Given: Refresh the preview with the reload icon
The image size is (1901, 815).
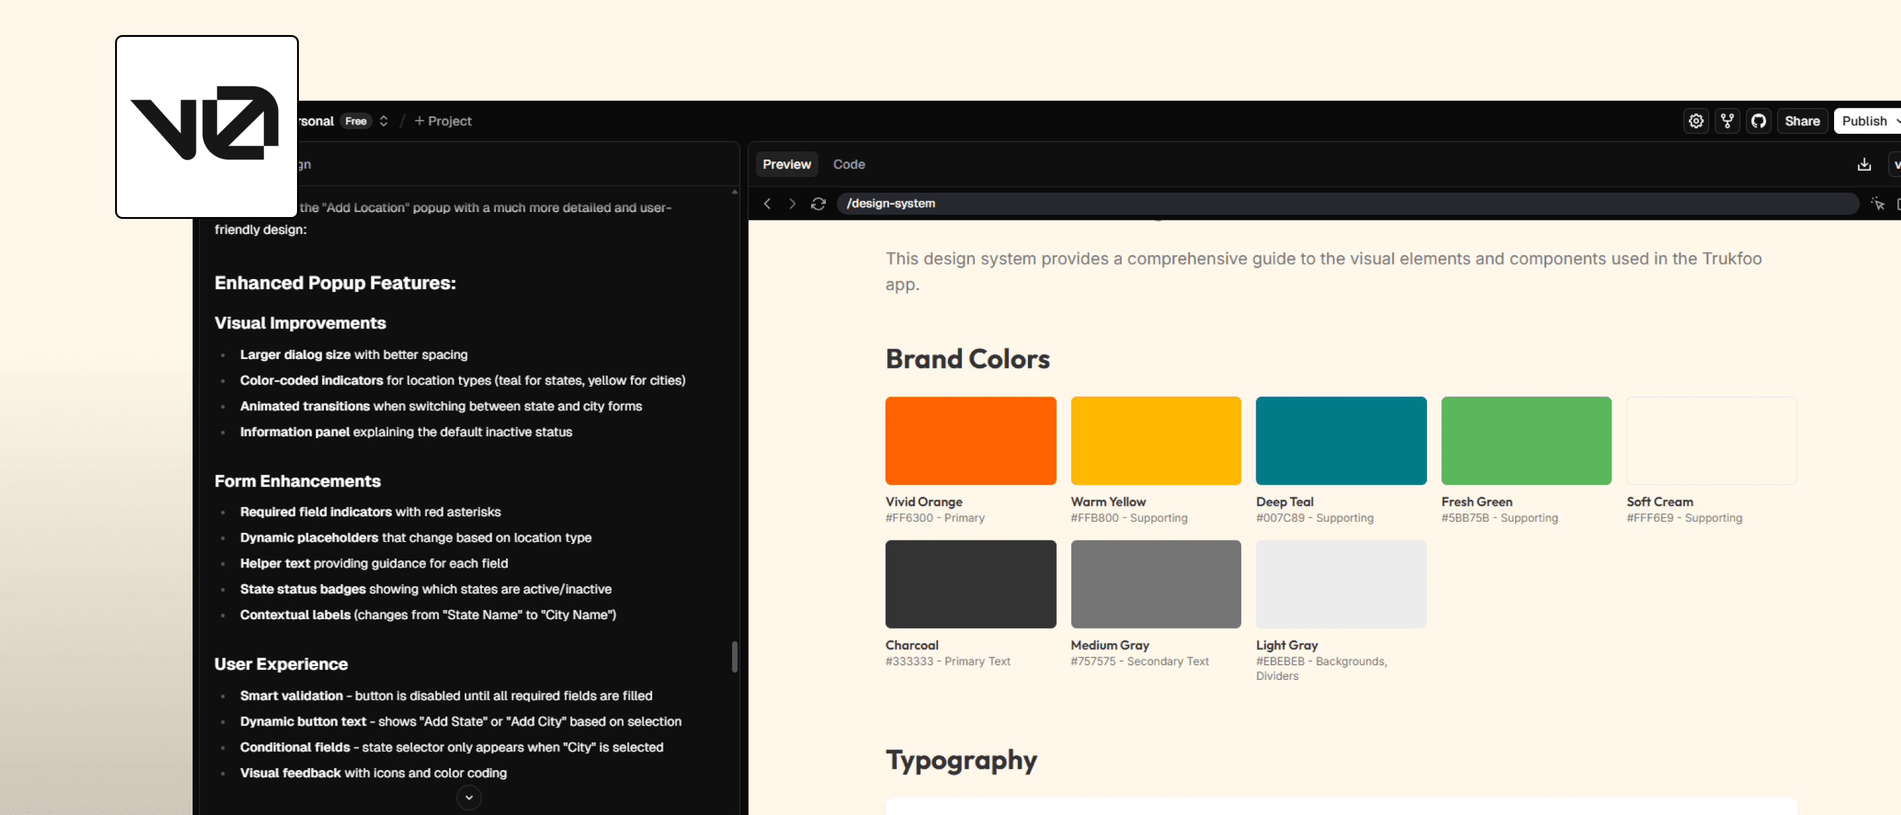Looking at the screenshot, I should click(818, 204).
